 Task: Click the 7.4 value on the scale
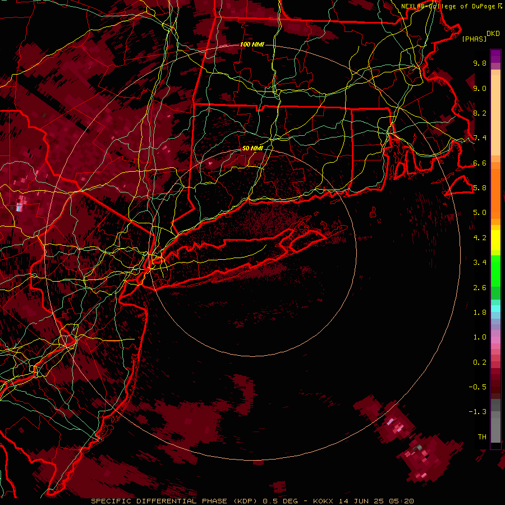coord(480,138)
